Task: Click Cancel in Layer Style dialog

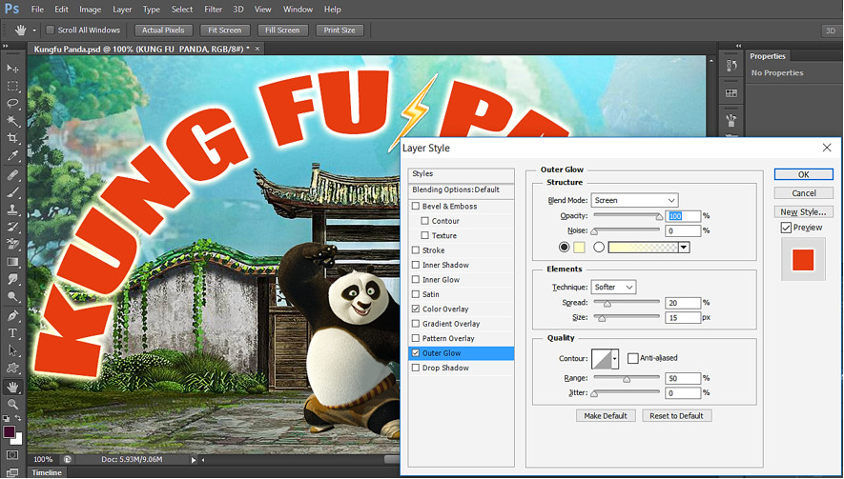Action: [x=804, y=193]
